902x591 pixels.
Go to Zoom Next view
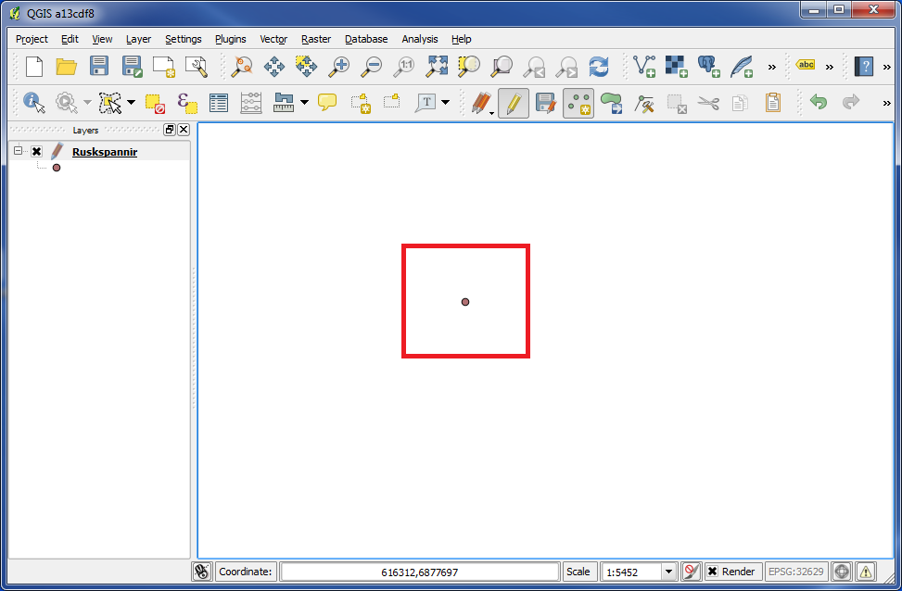tap(566, 67)
